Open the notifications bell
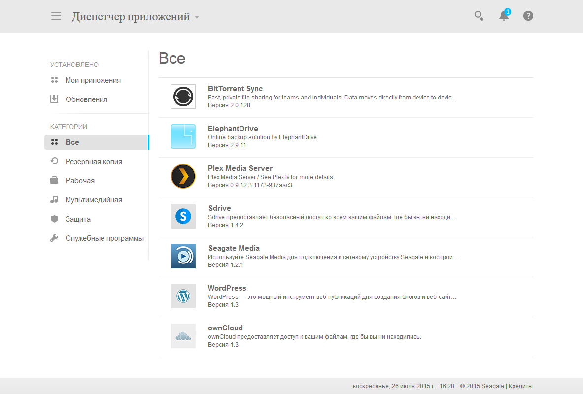583x394 pixels. [x=504, y=16]
